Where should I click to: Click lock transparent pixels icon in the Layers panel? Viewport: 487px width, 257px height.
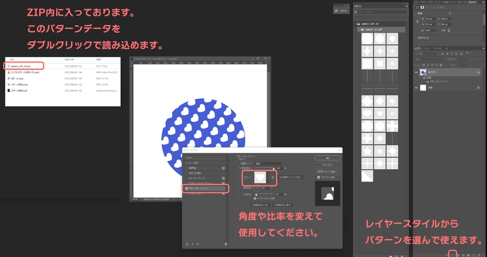424,65
